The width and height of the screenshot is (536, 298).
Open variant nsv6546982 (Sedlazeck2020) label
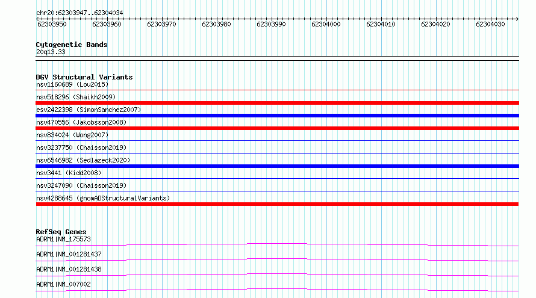[x=83, y=160]
